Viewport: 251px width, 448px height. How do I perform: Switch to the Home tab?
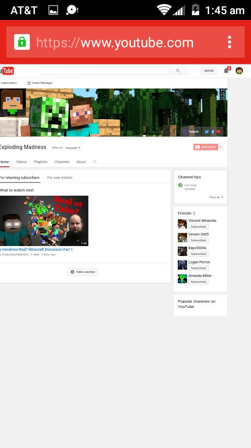tap(5, 162)
